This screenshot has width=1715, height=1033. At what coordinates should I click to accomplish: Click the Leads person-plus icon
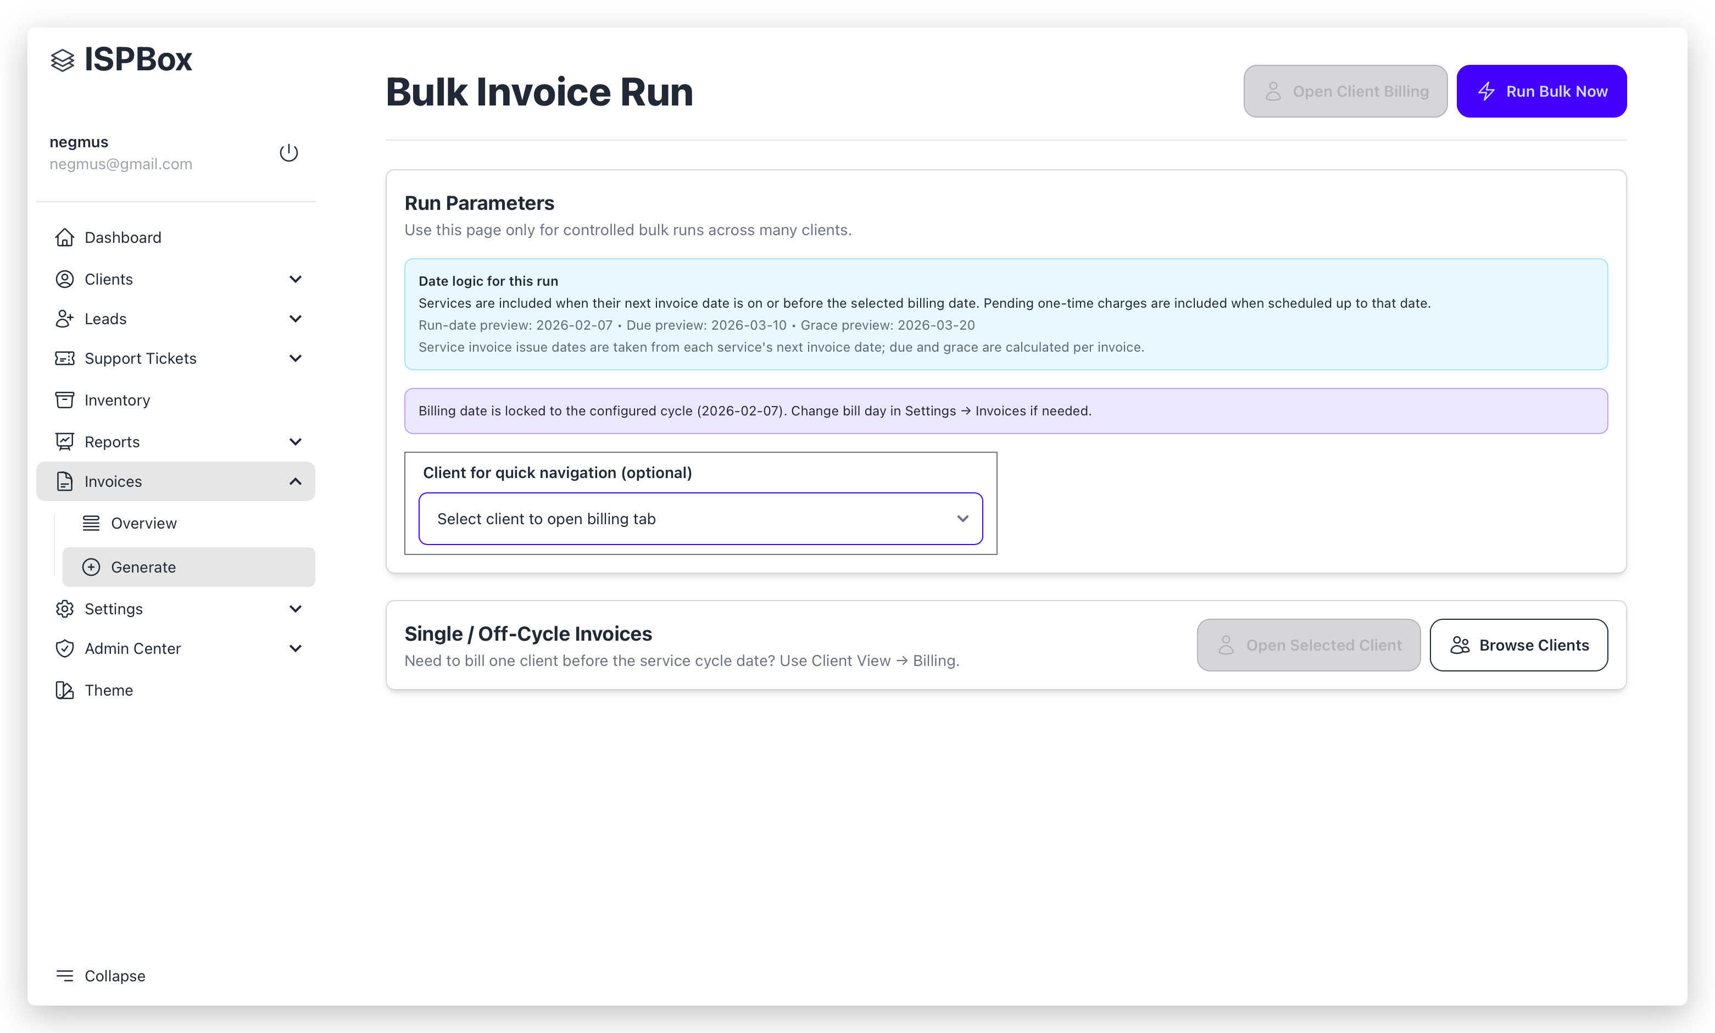[x=65, y=319]
